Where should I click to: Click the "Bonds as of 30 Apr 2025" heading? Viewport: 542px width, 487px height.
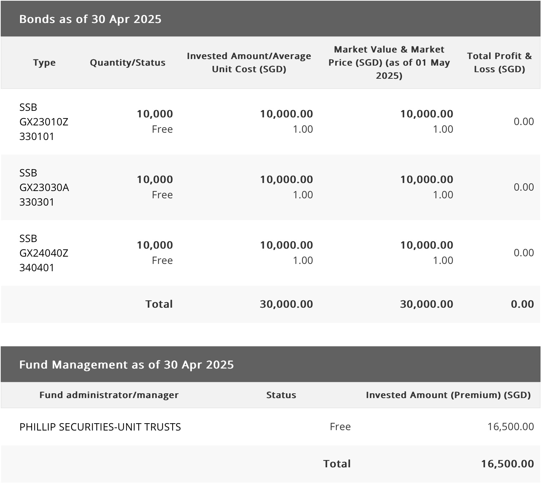click(90, 19)
